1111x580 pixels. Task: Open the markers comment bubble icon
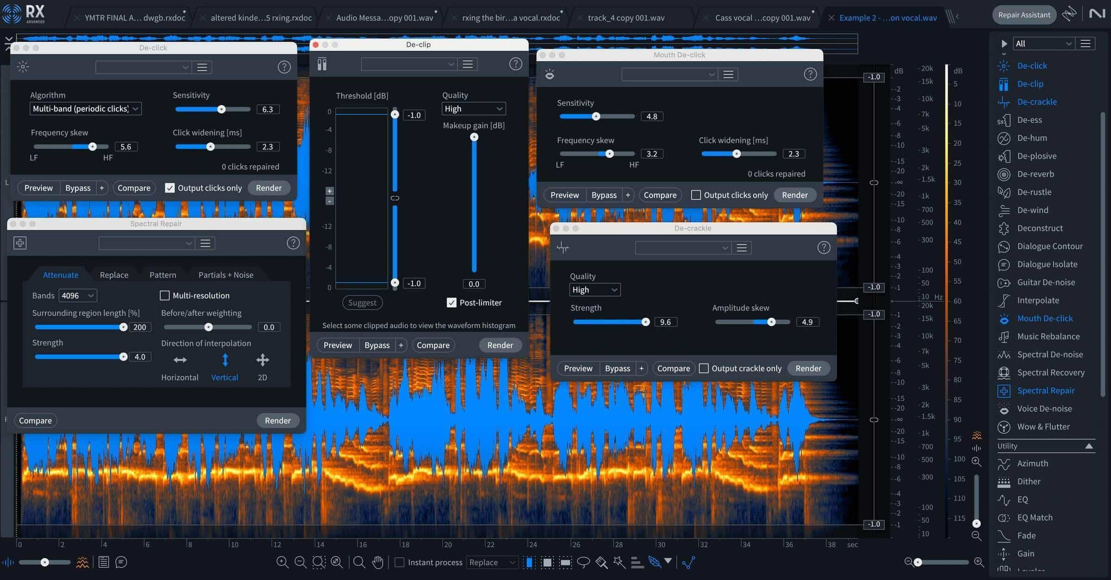121,562
